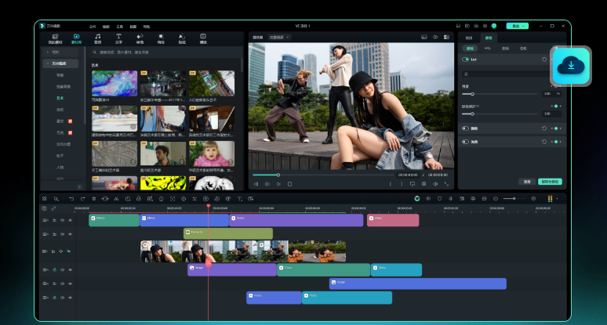This screenshot has height=325, width=607.
Task: Click the snapshot camera icon under preview
Action: click(424, 184)
